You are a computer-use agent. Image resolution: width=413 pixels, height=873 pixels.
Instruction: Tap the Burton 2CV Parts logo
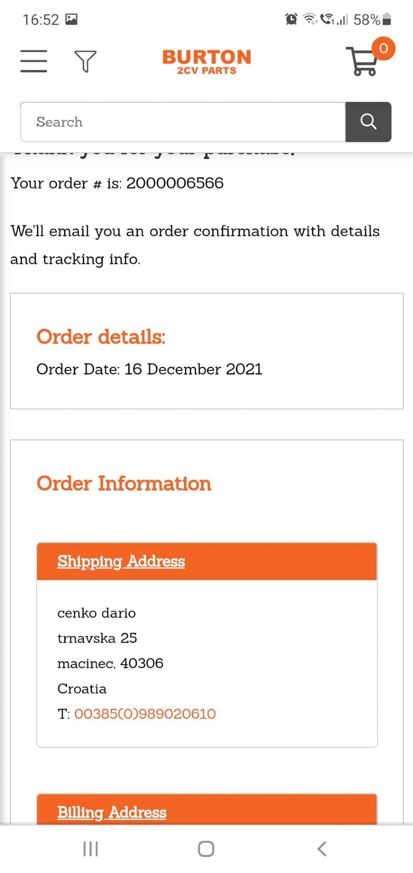206,62
